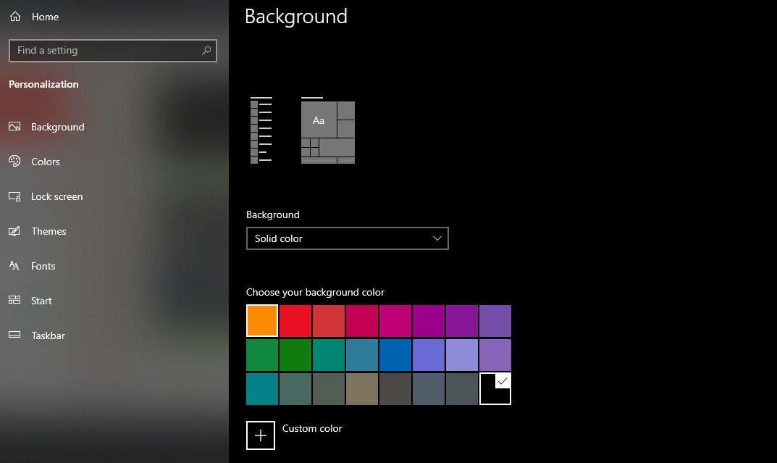The width and height of the screenshot is (777, 463).
Task: Click the Background picture icon
Action: 14,127
